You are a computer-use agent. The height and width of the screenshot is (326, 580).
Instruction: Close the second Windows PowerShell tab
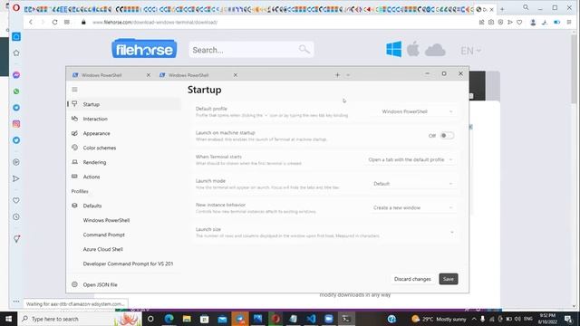pos(236,75)
